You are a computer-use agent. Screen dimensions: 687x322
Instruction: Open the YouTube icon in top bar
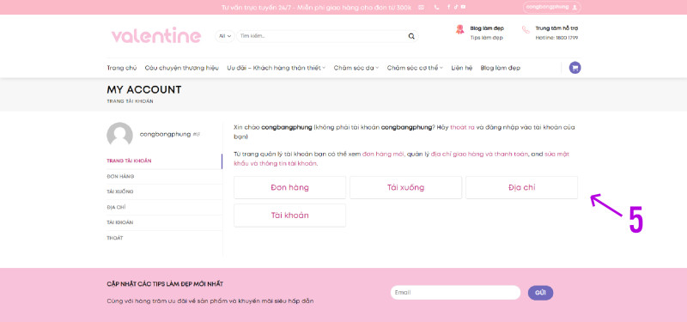(x=463, y=7)
